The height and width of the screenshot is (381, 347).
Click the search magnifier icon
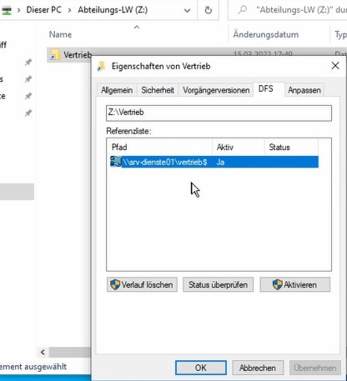click(243, 10)
